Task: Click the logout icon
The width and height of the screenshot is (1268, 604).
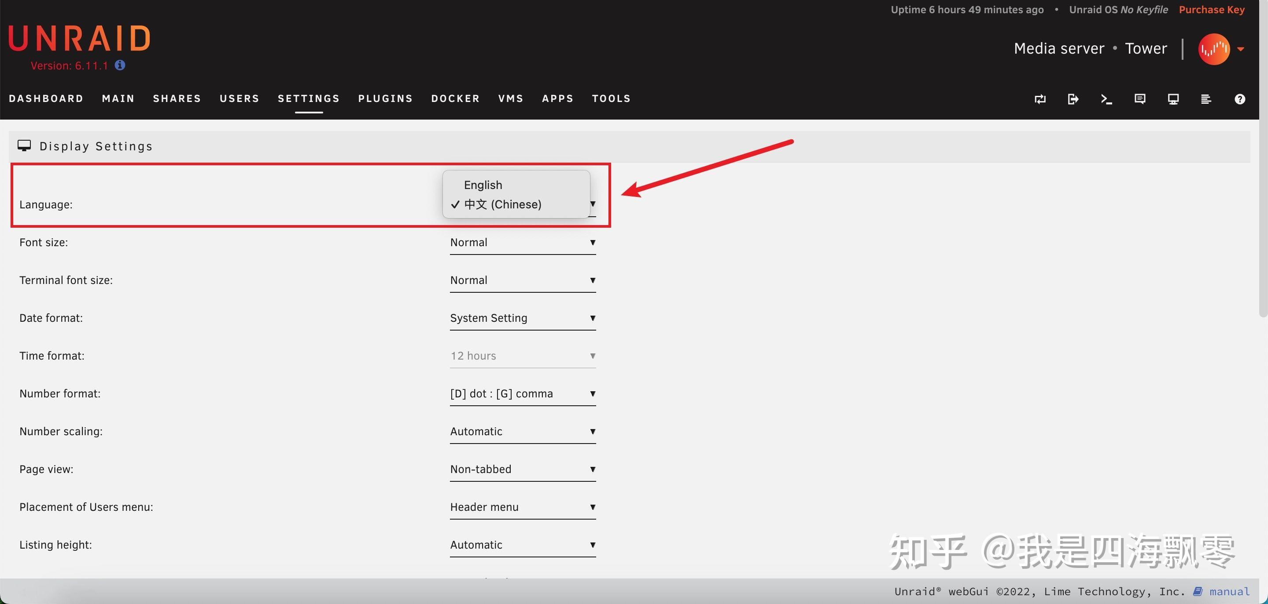Action: coord(1073,99)
